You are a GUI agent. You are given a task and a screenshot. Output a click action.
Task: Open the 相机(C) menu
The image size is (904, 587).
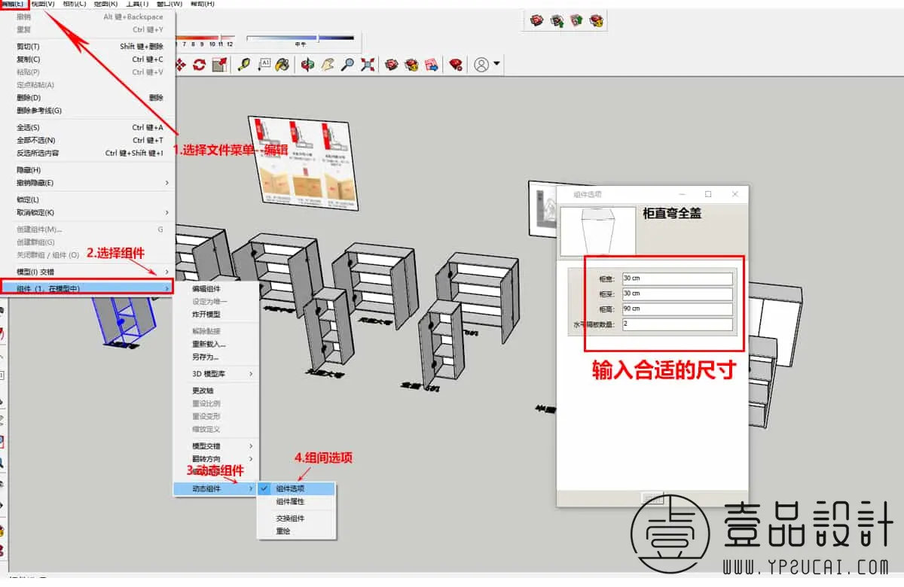pos(74,4)
